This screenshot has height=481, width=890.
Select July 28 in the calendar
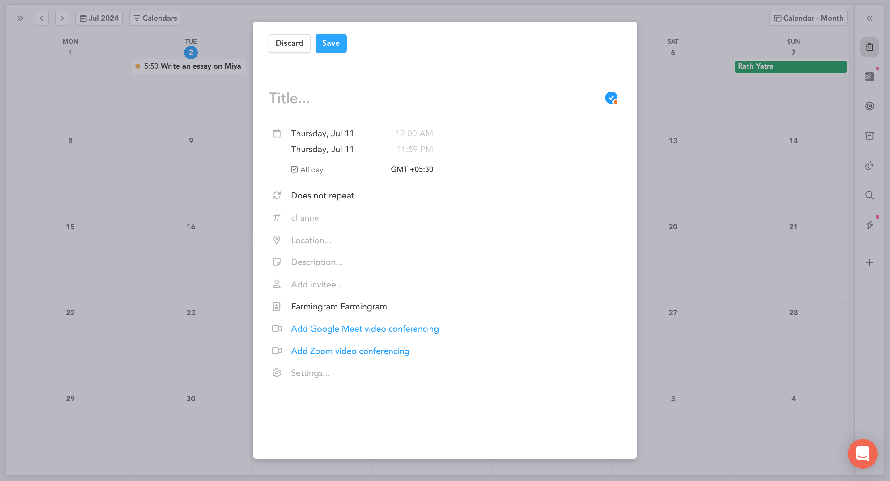(793, 313)
